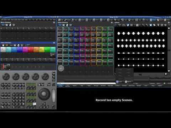Select the yellow-outlined scene cell in the first row
Screen dimensions: 171x128
pyautogui.click(x=99, y=29)
